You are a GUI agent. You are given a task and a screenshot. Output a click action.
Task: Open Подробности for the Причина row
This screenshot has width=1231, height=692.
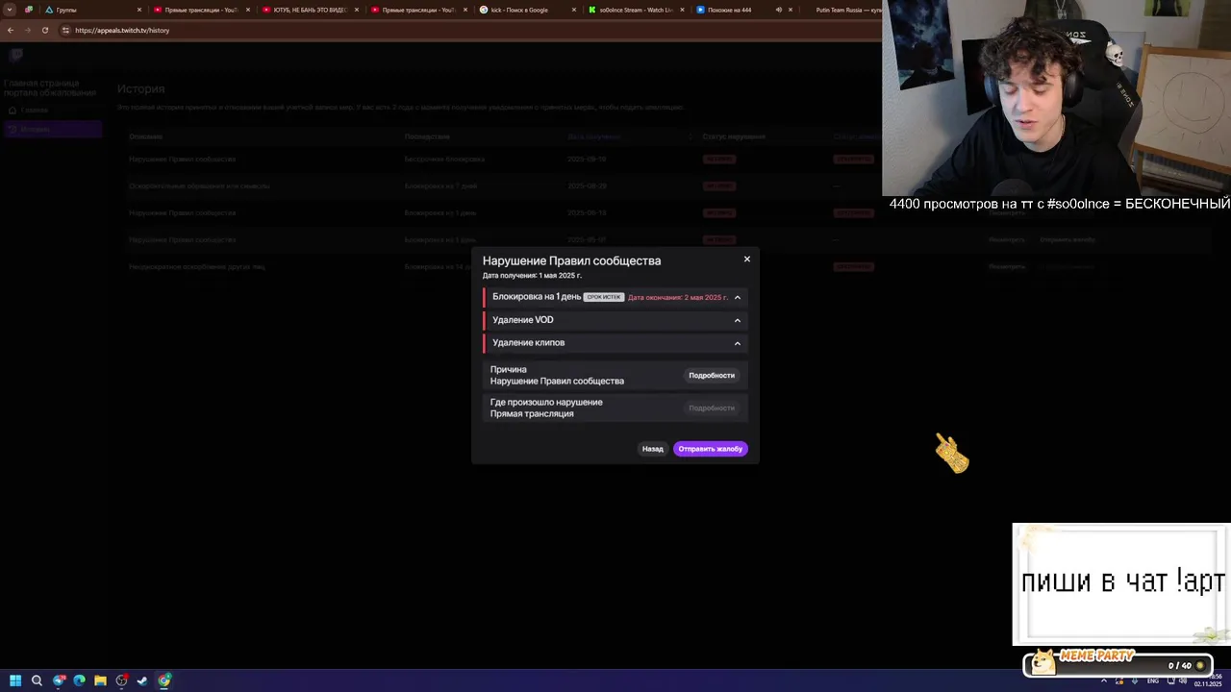point(712,375)
